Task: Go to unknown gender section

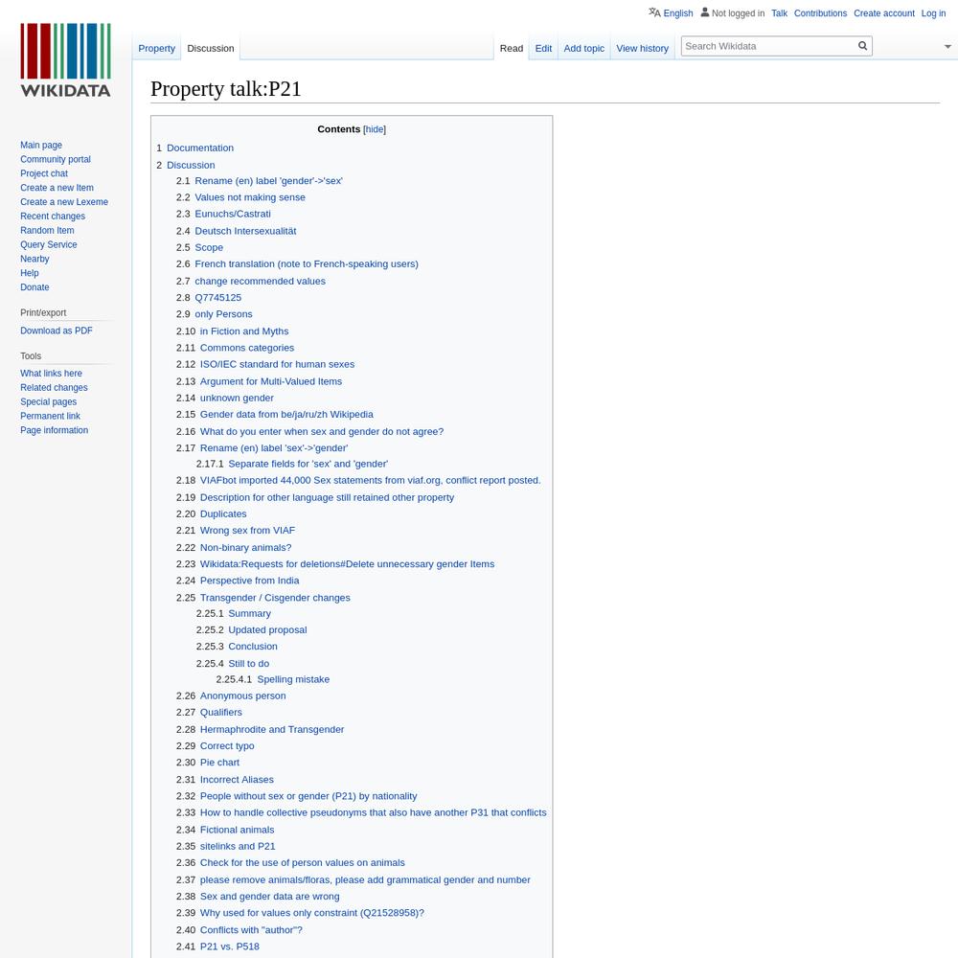Action: 237,398
